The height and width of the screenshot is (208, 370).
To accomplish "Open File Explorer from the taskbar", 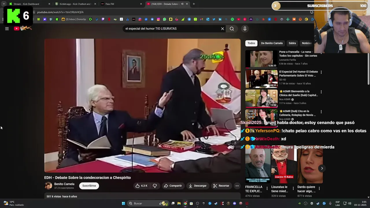I will pos(179,203).
